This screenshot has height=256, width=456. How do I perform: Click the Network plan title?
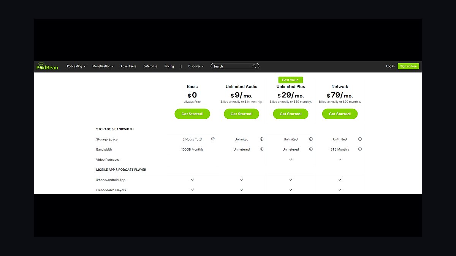(x=340, y=86)
